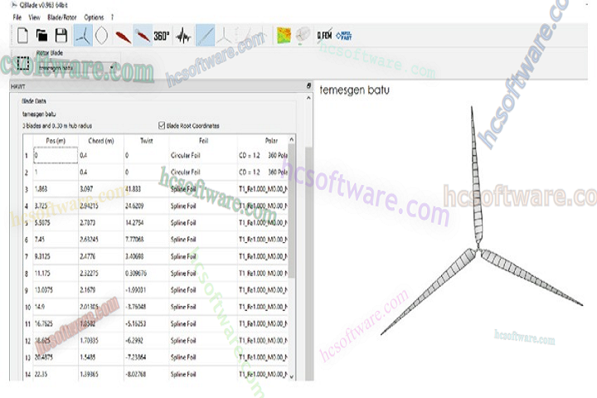
Task: Open rotor BEM simulation icon
Action: (224, 36)
